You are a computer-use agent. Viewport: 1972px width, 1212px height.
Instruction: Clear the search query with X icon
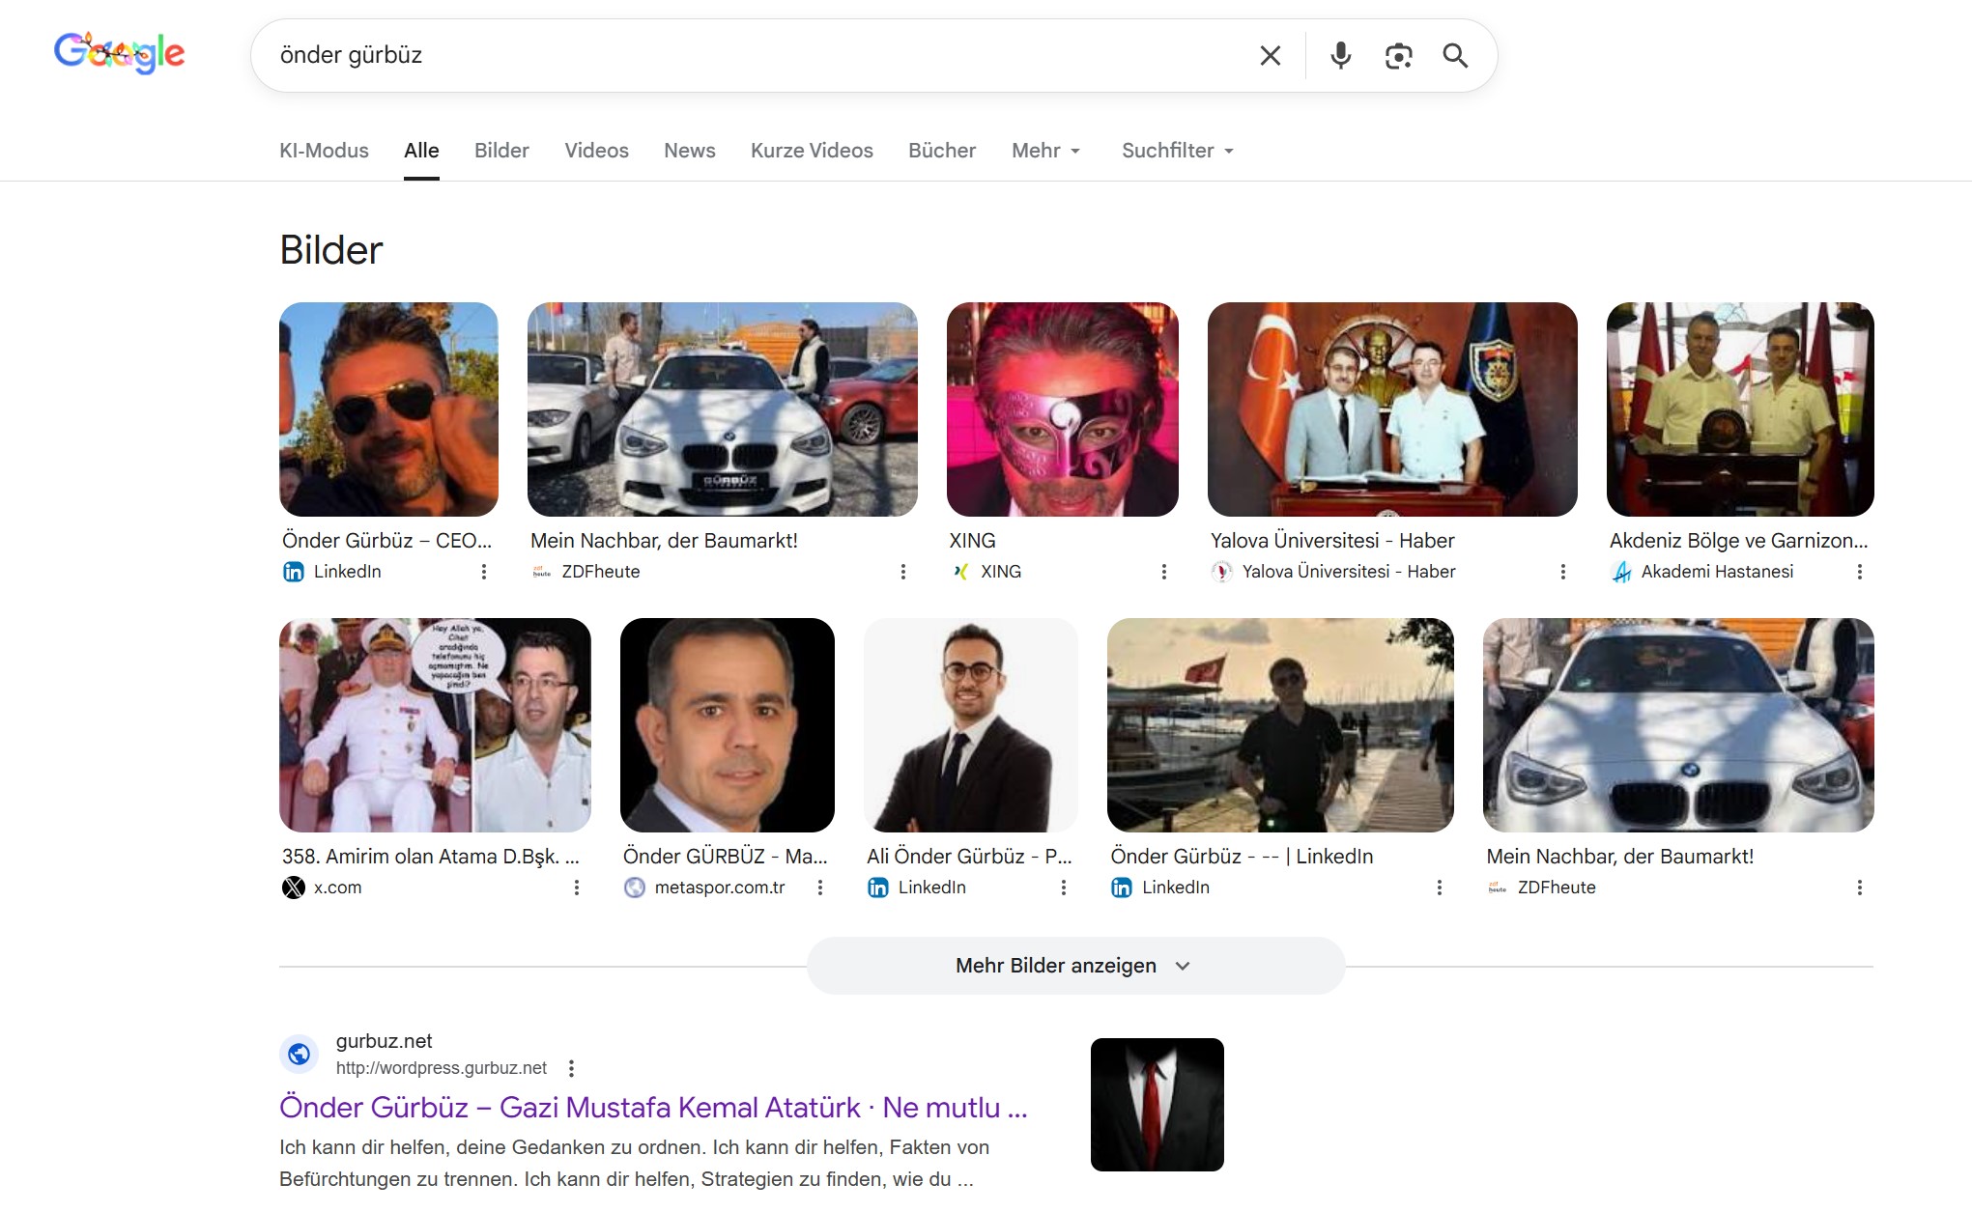coord(1270,56)
